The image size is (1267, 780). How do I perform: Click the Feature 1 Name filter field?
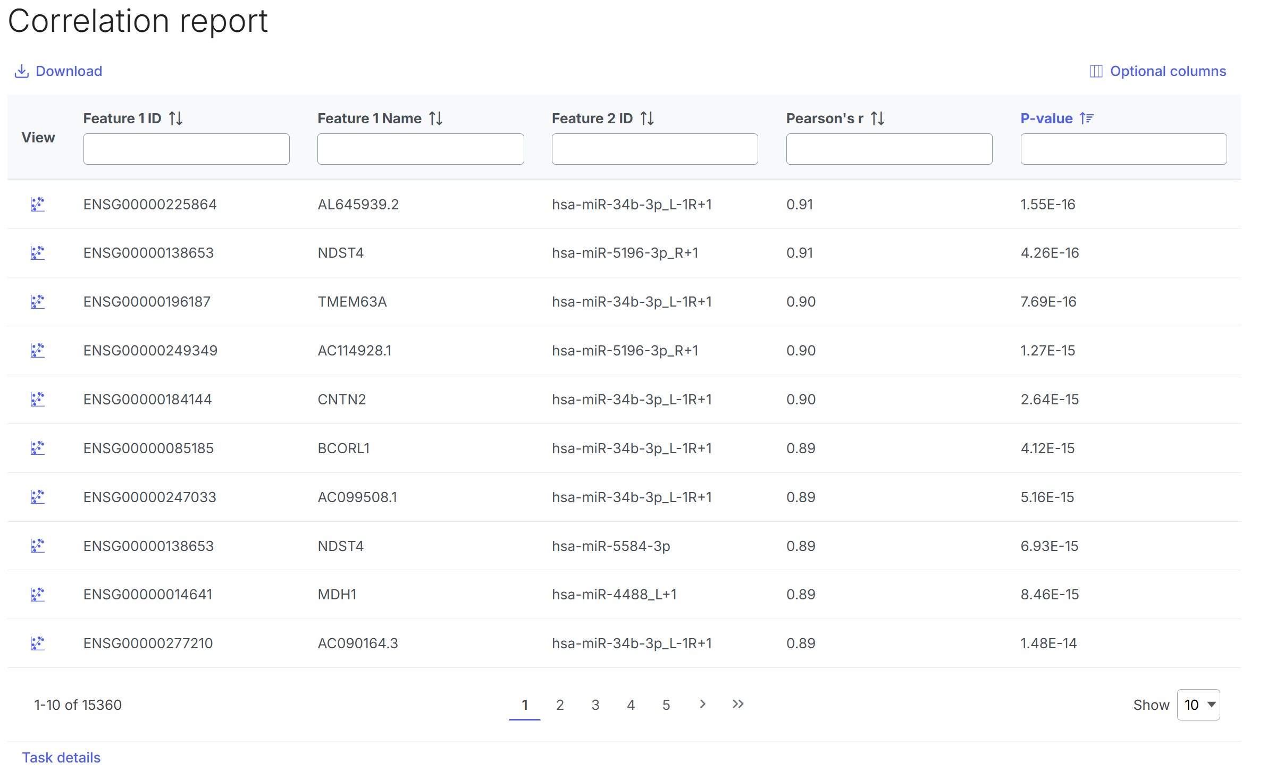421,149
